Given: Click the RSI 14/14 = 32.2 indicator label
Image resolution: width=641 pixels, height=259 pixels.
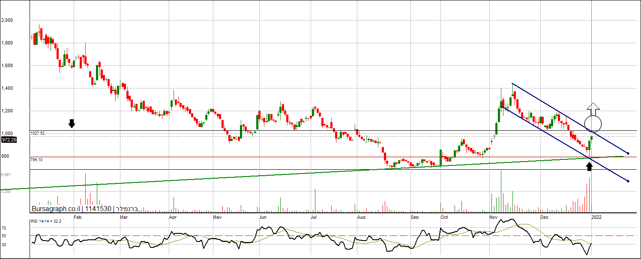Looking at the screenshot, I should coord(46,221).
